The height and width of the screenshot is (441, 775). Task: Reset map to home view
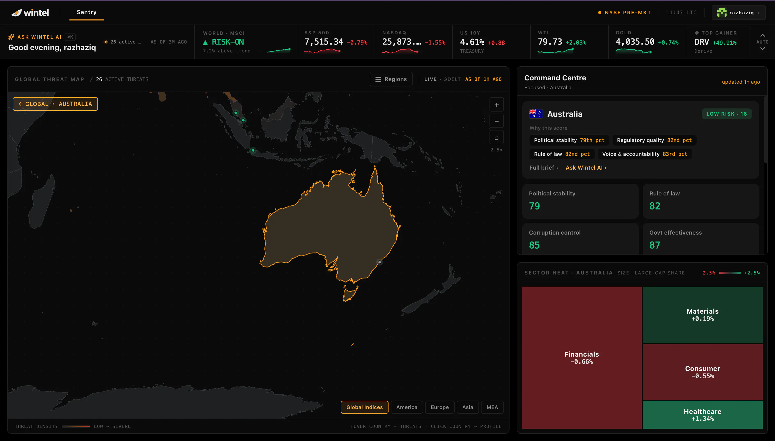496,138
